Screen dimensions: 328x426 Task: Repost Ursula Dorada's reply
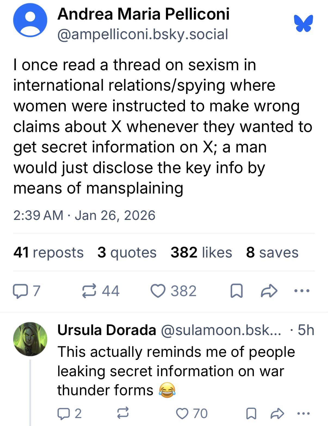[123, 413]
